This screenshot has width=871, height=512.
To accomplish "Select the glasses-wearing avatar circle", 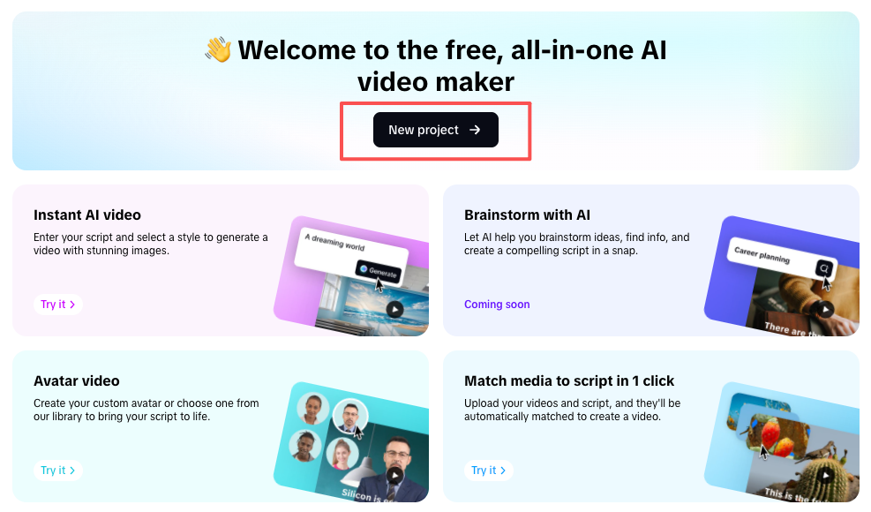I will (x=350, y=415).
